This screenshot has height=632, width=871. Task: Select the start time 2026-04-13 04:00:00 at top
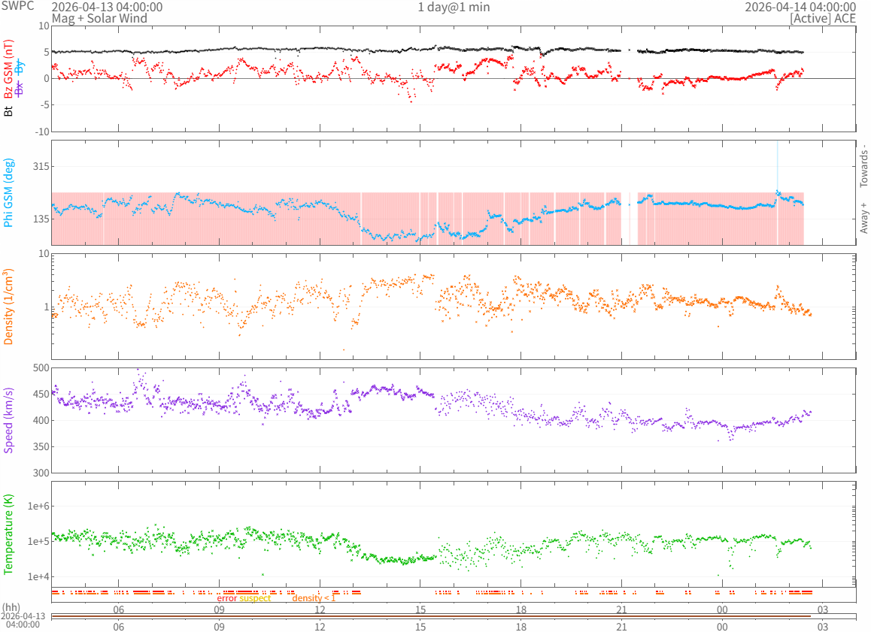pos(108,8)
